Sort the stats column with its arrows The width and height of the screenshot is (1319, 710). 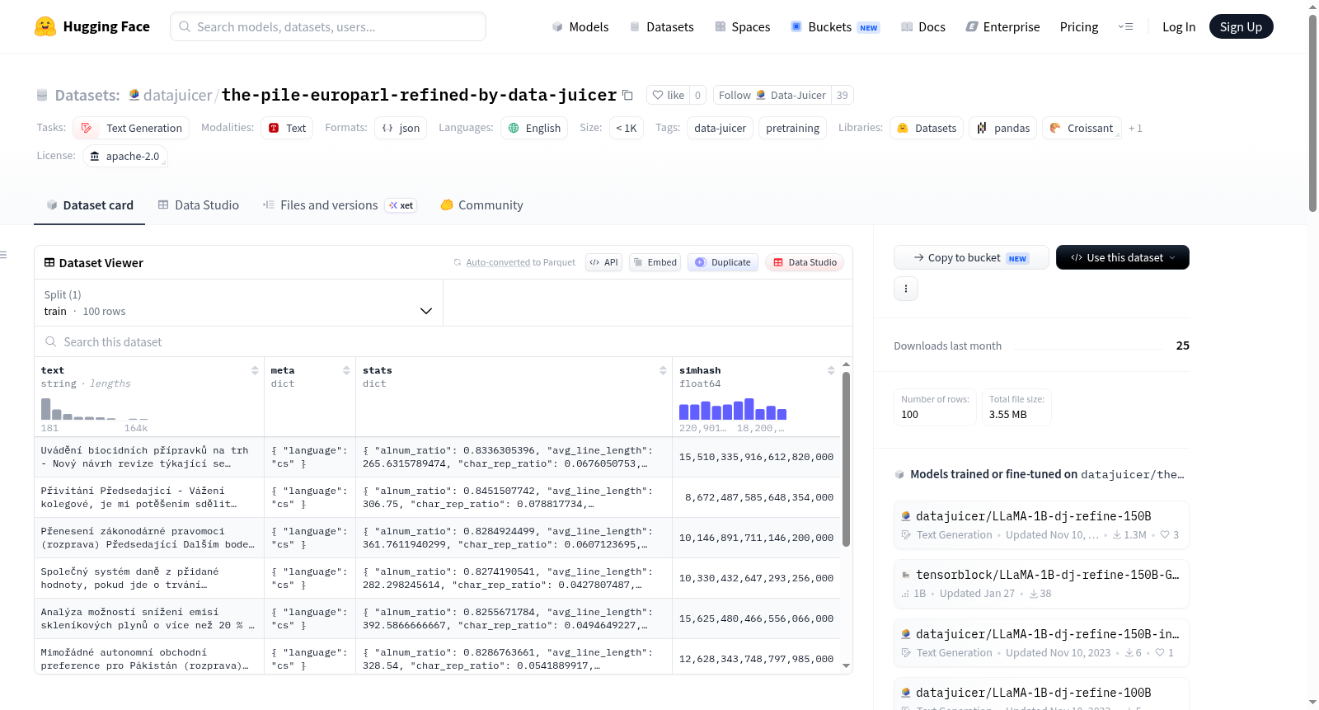663,370
